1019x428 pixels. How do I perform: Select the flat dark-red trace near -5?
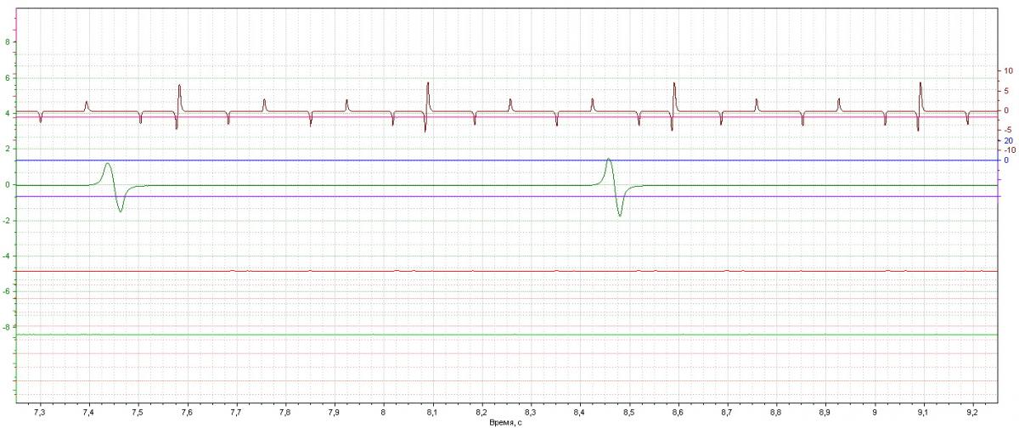pos(506,271)
